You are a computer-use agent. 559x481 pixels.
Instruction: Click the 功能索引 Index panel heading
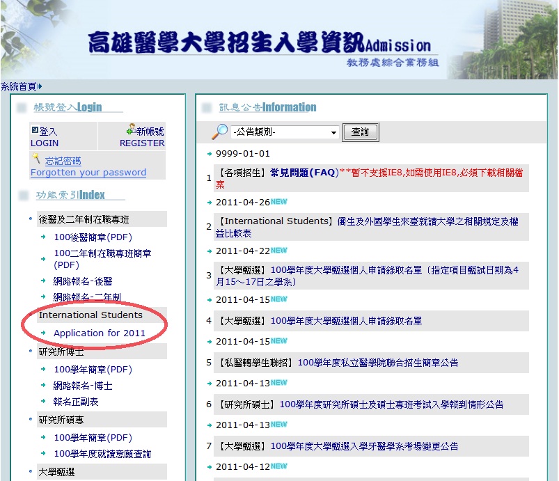[x=70, y=195]
